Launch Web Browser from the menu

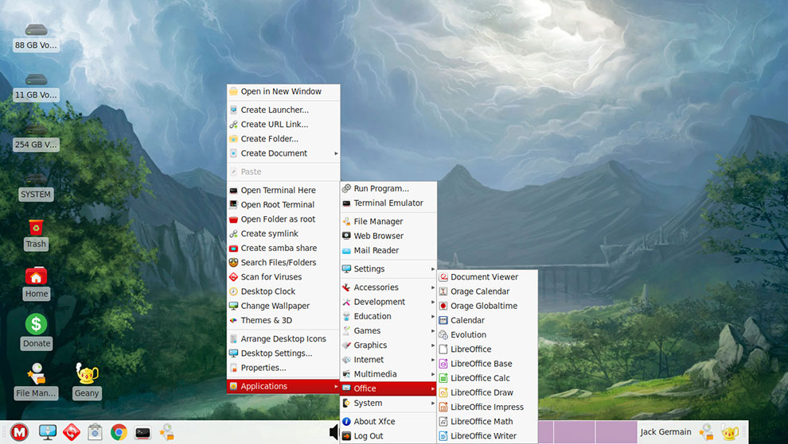tap(388, 236)
